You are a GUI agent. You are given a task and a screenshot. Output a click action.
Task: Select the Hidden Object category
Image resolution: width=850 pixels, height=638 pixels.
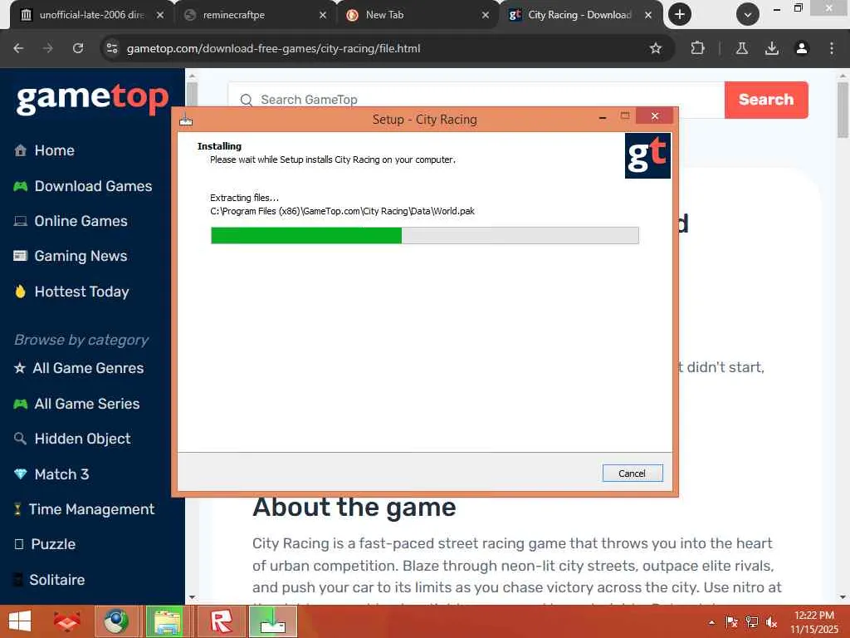(x=82, y=439)
